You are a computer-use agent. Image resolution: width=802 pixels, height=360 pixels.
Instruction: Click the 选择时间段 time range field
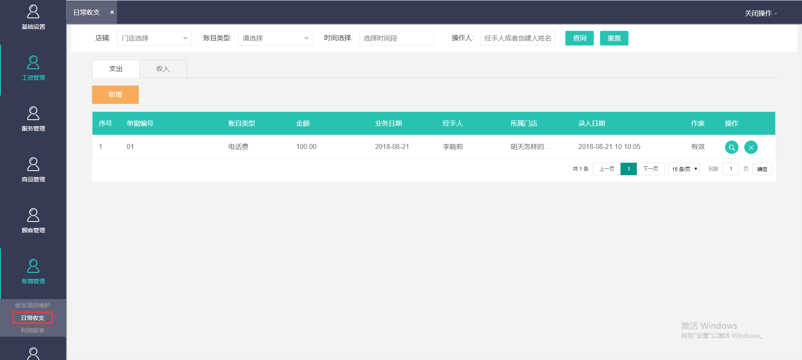(396, 38)
